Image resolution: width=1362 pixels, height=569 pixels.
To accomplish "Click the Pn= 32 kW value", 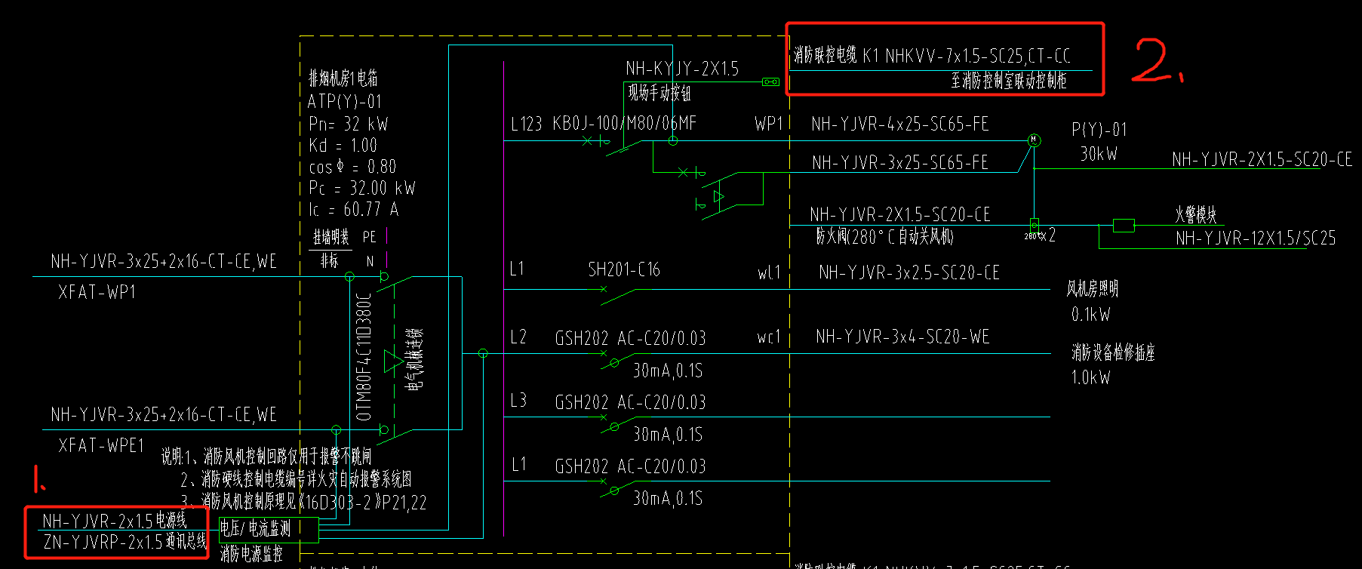I will (348, 124).
